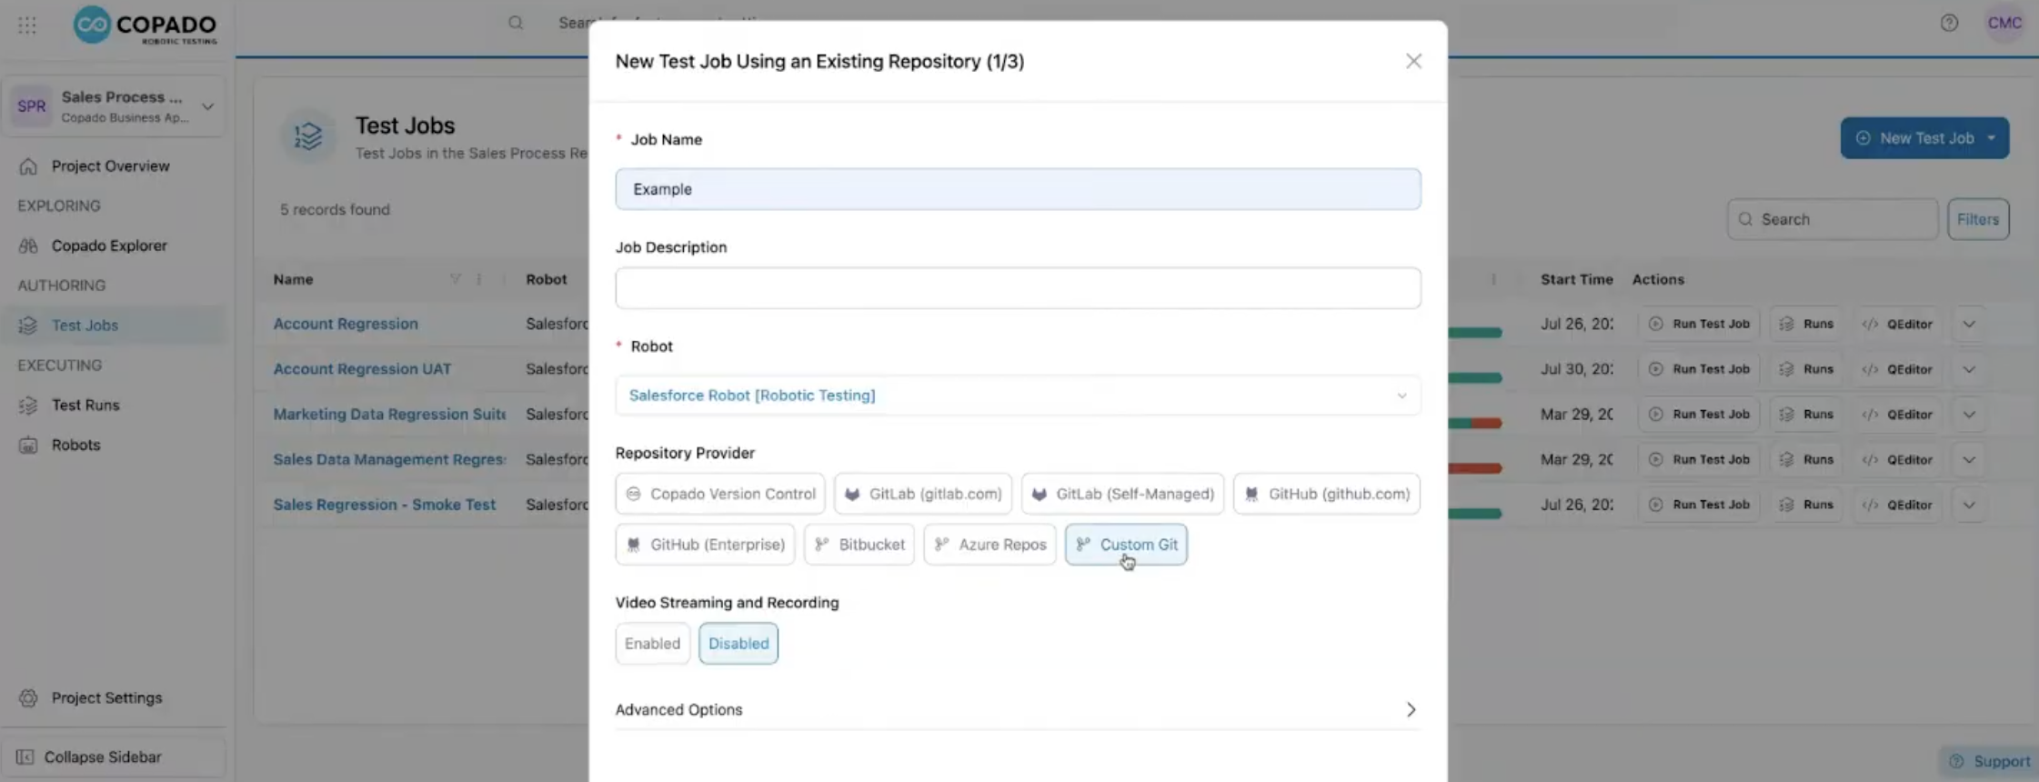Enable Video Streaming and Recording
Screen dimensions: 2039x782
coord(652,643)
